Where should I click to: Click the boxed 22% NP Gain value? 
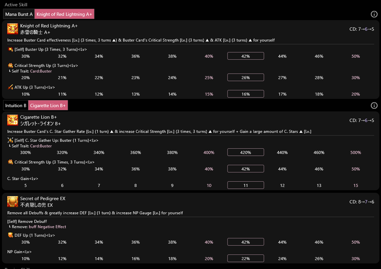(246, 258)
